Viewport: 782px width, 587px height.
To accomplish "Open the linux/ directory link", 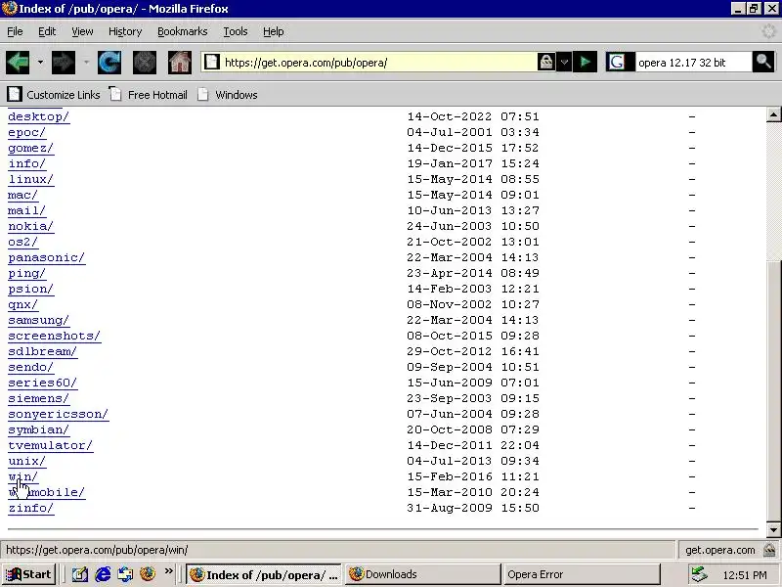I will pos(31,179).
